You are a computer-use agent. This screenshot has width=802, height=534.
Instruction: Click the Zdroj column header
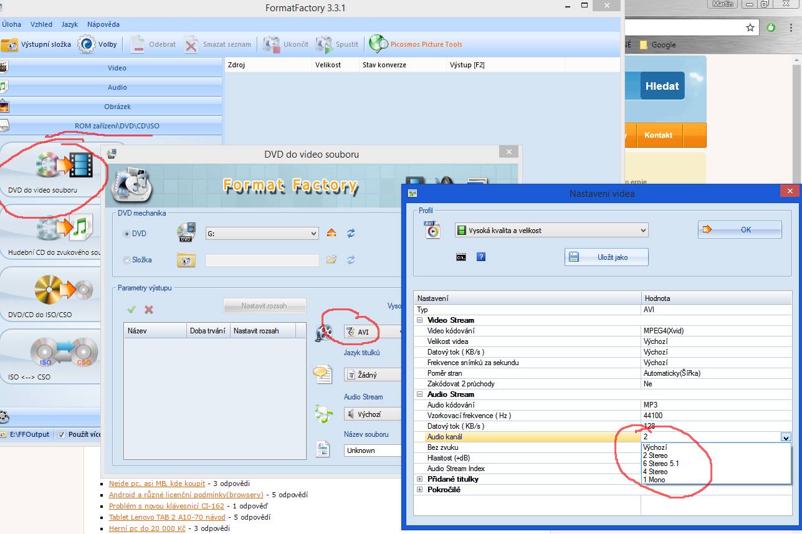point(268,64)
